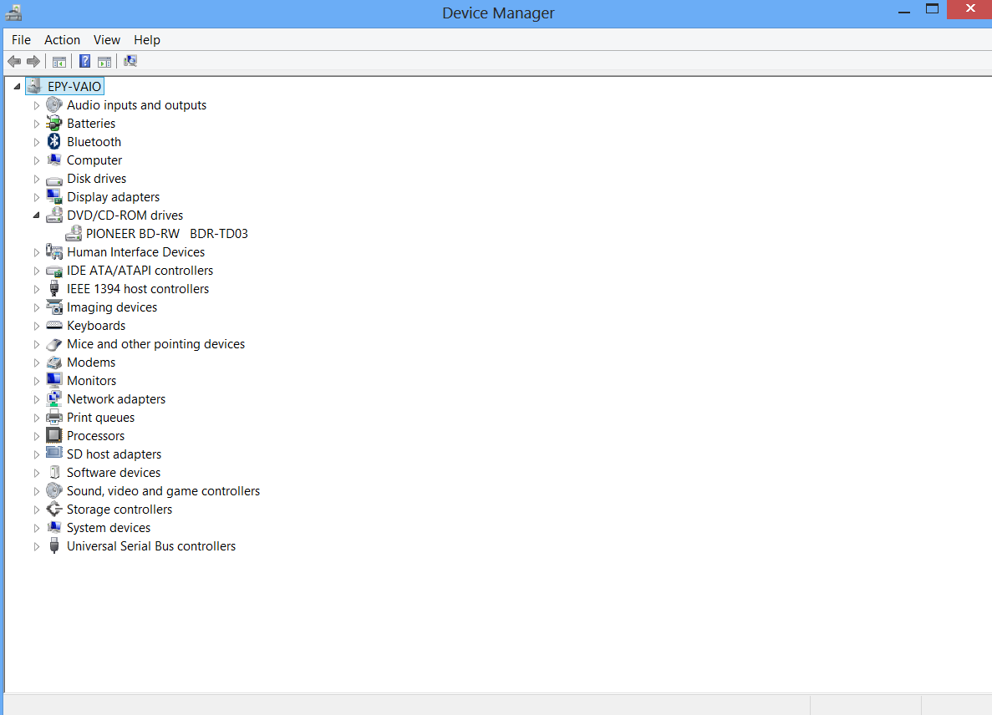Click the Network adapters icon

tap(54, 399)
